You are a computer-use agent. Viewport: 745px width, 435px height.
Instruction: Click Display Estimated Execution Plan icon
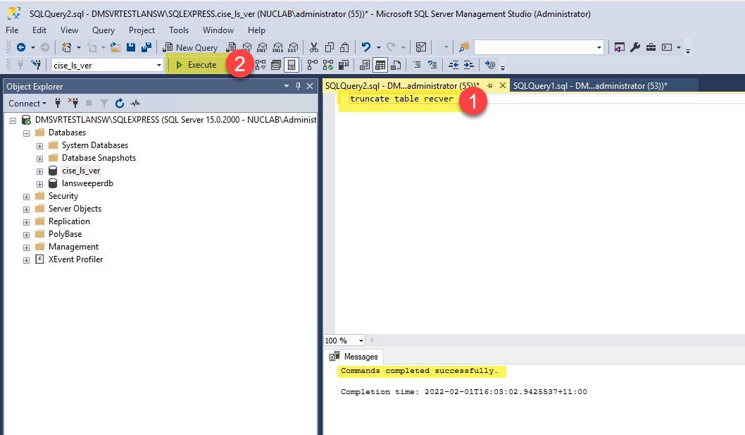pos(261,65)
